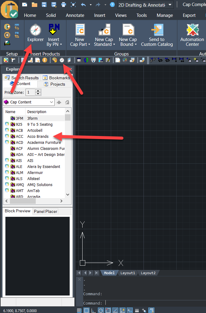Toggle dynamic UCS in status bar
The width and height of the screenshot is (206, 313).
(123, 310)
